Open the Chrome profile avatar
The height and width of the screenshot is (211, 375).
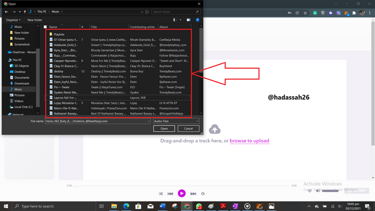coord(362,13)
